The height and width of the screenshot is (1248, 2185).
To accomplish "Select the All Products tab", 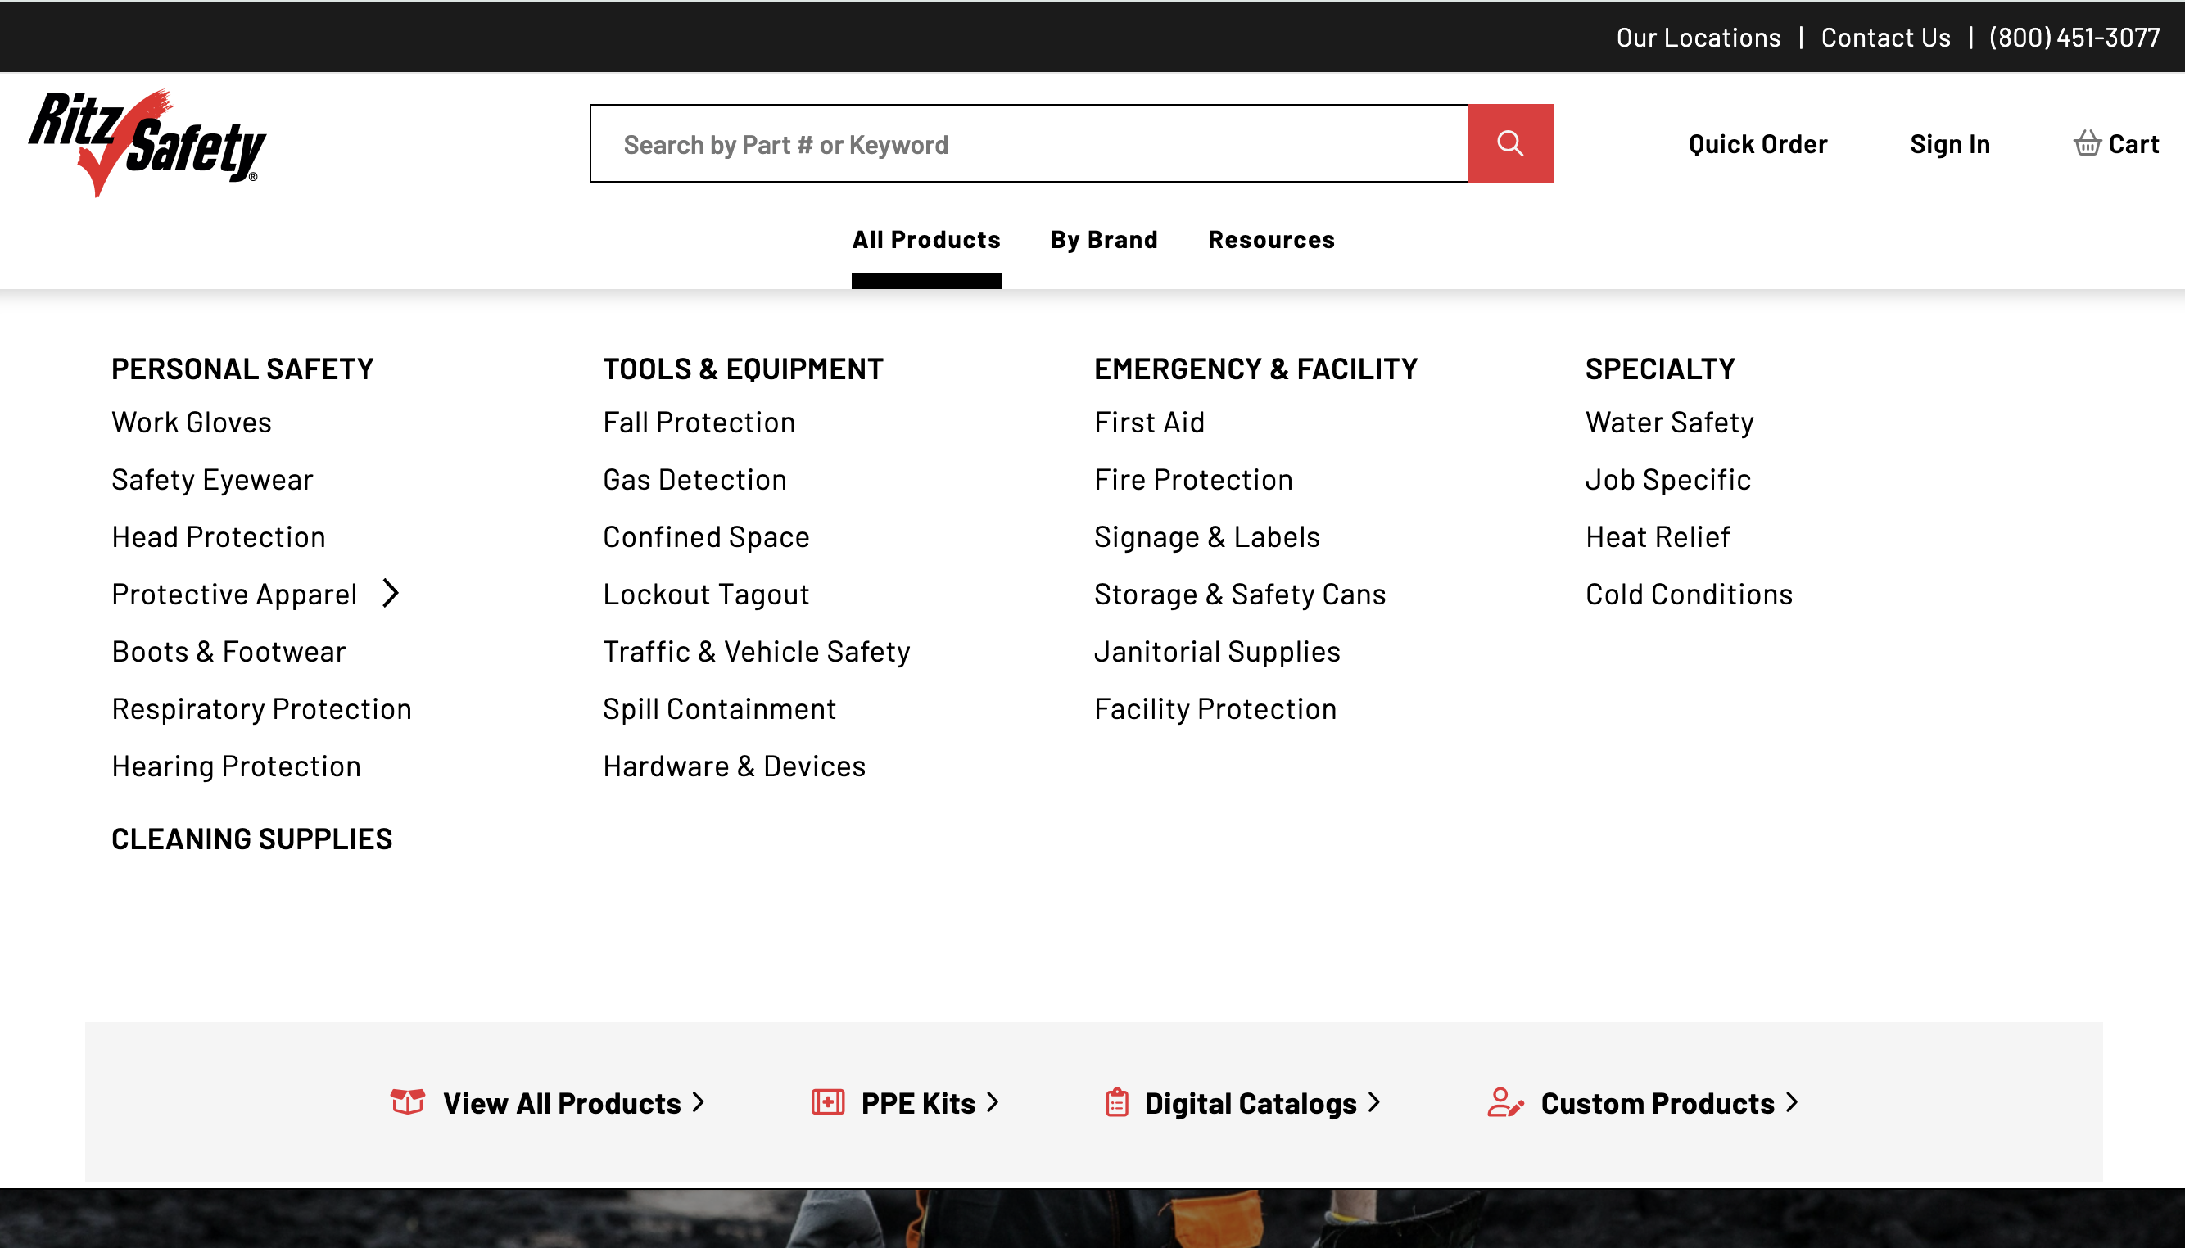I will (925, 240).
